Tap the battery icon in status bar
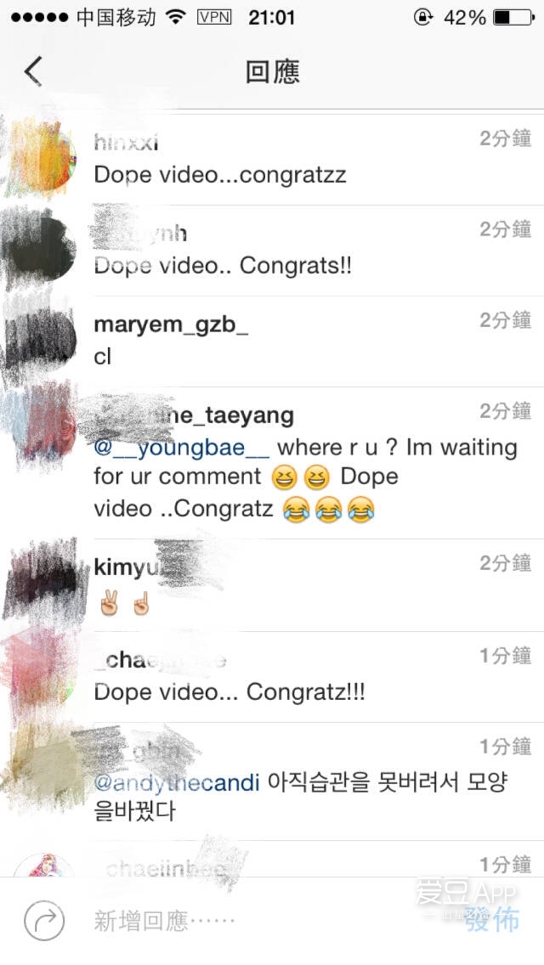The image size is (544, 965). pos(513,17)
